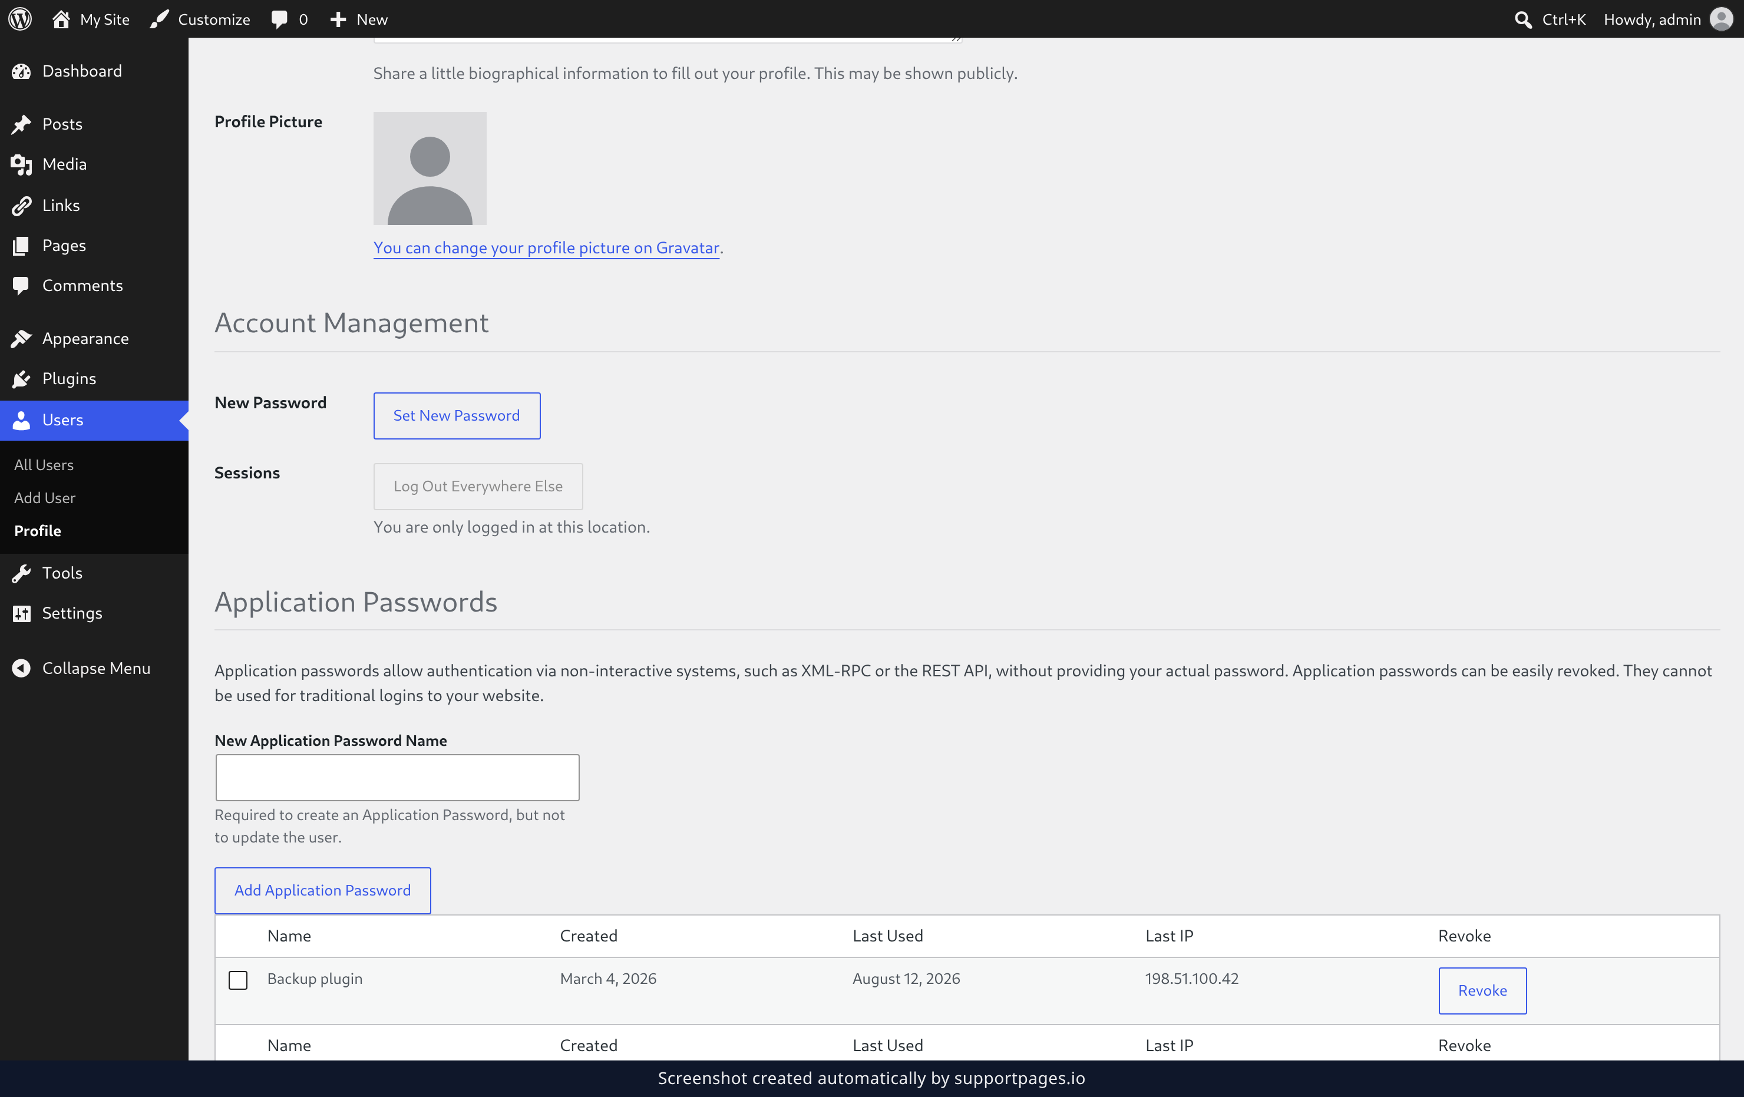Focus the New Application Password Name field
This screenshot has width=1744, height=1097.
click(397, 777)
